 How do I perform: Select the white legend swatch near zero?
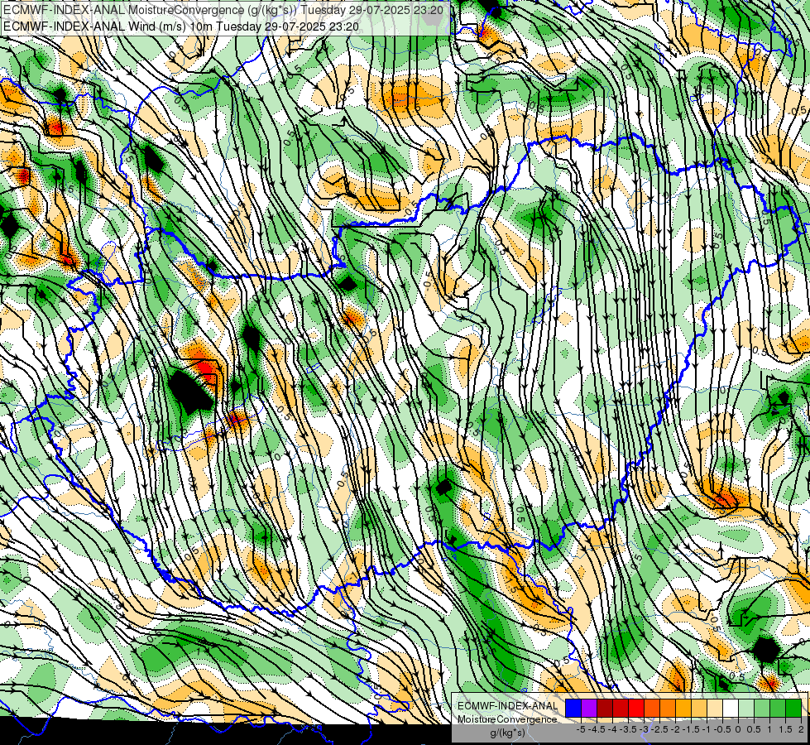coord(731,709)
